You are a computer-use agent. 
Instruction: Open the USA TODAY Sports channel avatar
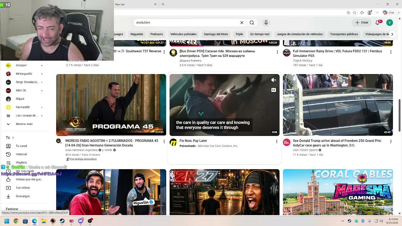coord(287,142)
